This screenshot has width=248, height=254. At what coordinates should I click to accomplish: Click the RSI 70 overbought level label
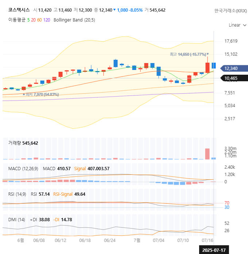(227, 203)
